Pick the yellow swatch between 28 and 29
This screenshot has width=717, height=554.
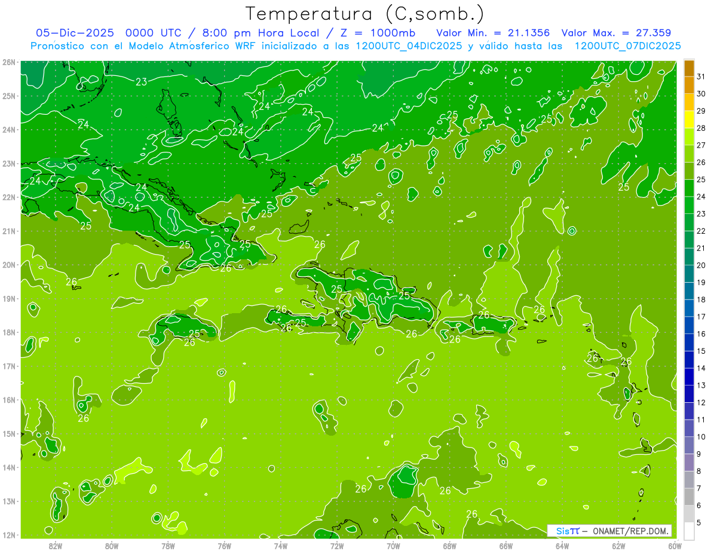coord(689,120)
